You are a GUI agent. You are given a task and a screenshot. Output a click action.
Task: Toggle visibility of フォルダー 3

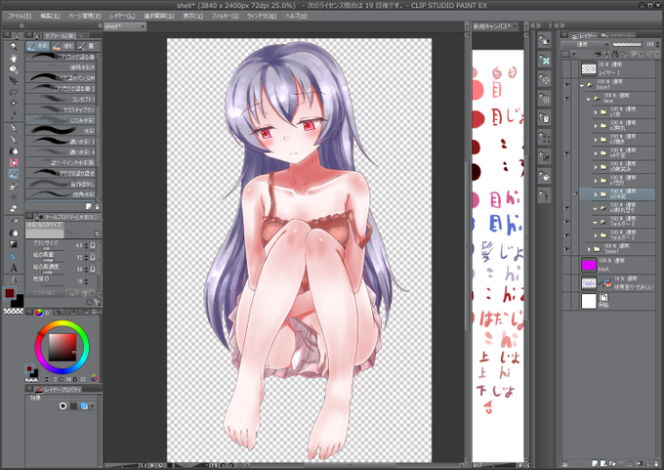tap(566, 221)
